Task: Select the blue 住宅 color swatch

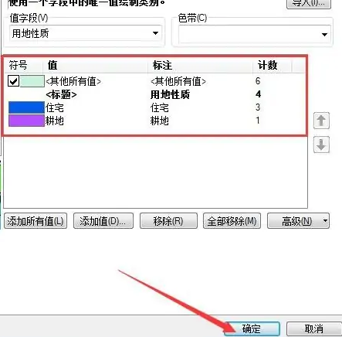Action: (26, 107)
